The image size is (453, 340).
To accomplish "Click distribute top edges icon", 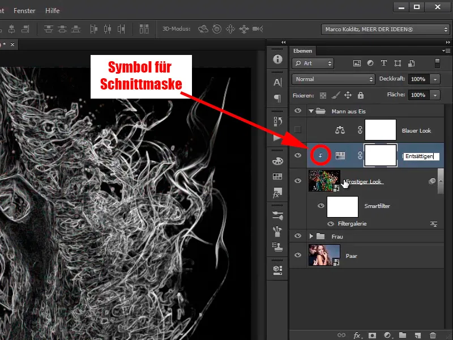I will pos(48,29).
